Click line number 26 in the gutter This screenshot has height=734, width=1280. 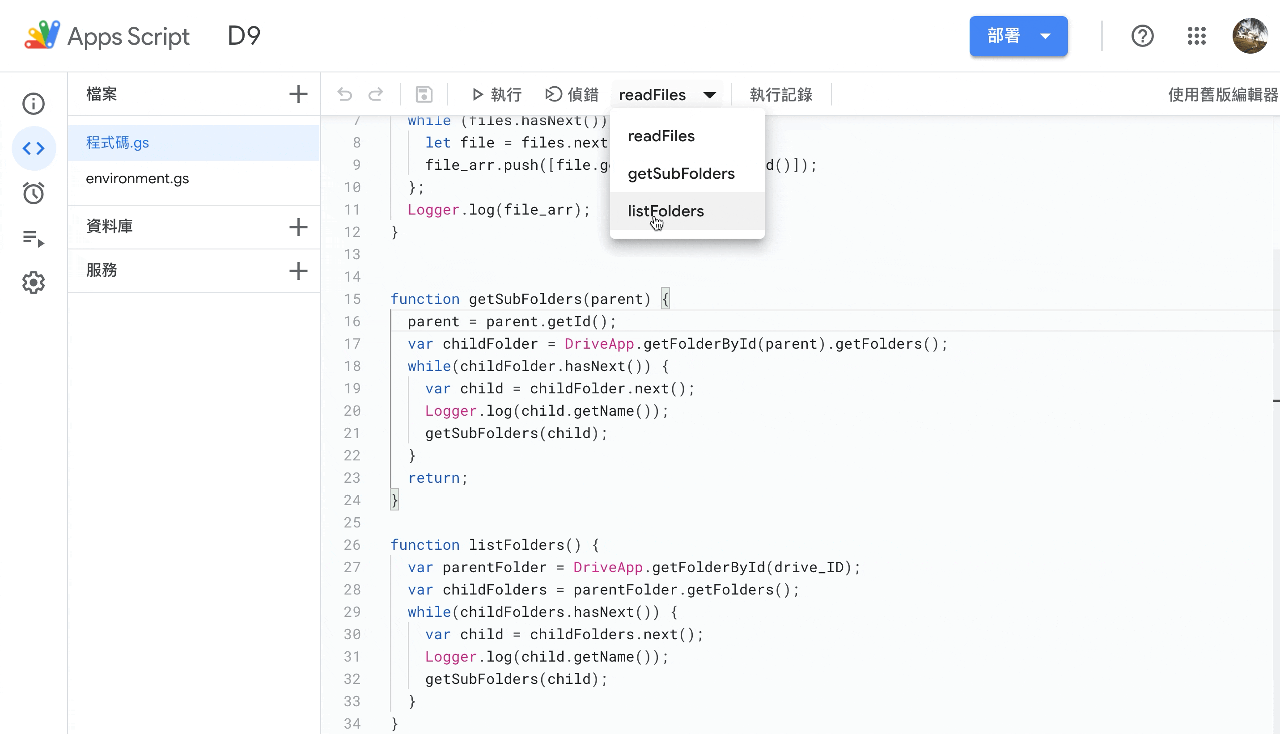click(x=352, y=545)
